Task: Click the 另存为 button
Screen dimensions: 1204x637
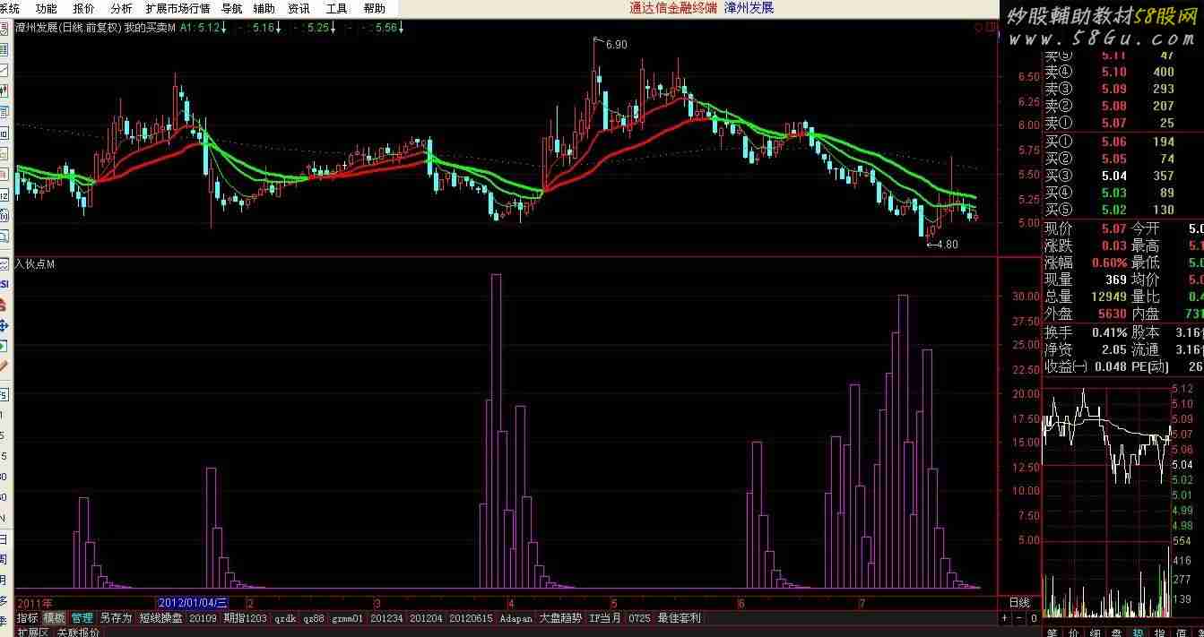Action: click(x=116, y=618)
